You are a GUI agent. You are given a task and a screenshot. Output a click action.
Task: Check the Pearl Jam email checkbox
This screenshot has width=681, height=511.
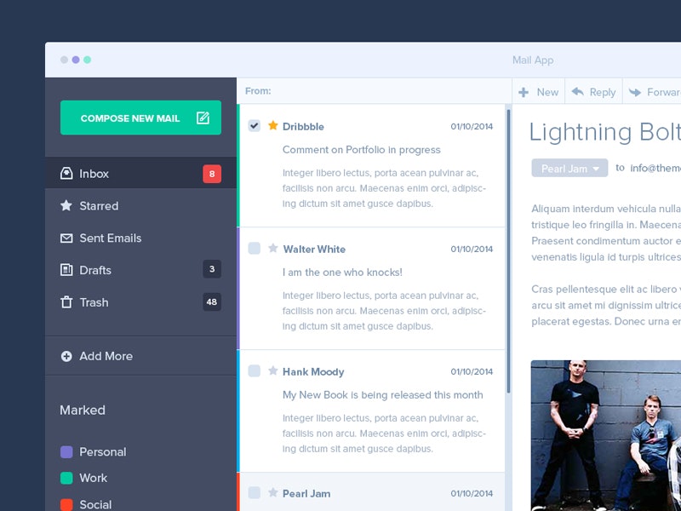tap(254, 493)
